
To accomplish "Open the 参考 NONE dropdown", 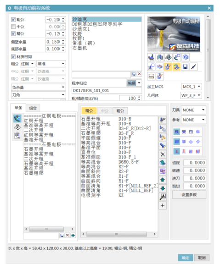I will click(193, 120).
